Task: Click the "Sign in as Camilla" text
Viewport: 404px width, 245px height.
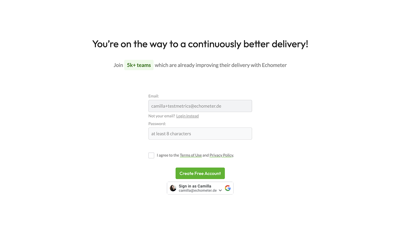Action: point(195,186)
